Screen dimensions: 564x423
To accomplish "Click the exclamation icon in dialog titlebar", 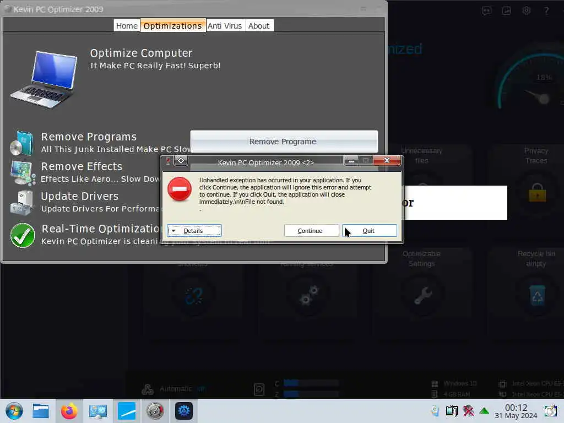I will (x=167, y=161).
